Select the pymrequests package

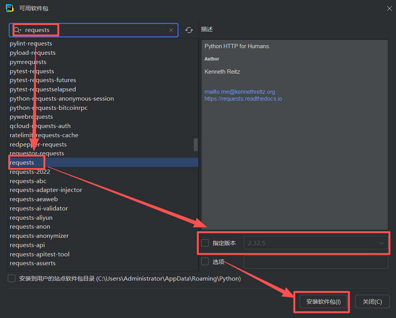pyautogui.click(x=28, y=62)
